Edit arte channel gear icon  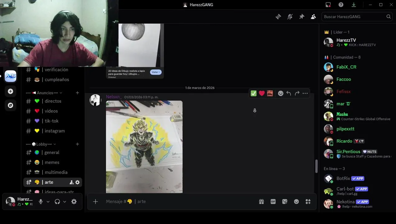(77, 182)
